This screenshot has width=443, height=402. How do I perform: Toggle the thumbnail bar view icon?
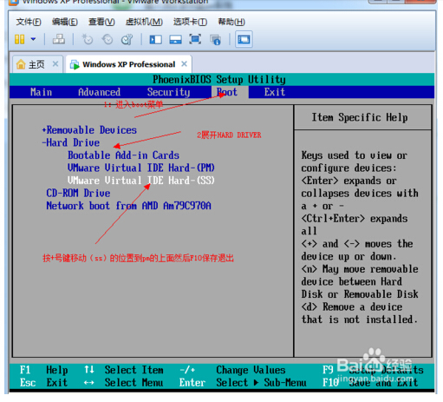[175, 39]
